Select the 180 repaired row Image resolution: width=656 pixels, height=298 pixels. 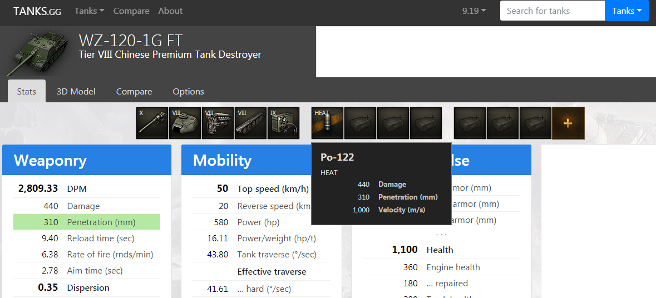[x=441, y=283]
